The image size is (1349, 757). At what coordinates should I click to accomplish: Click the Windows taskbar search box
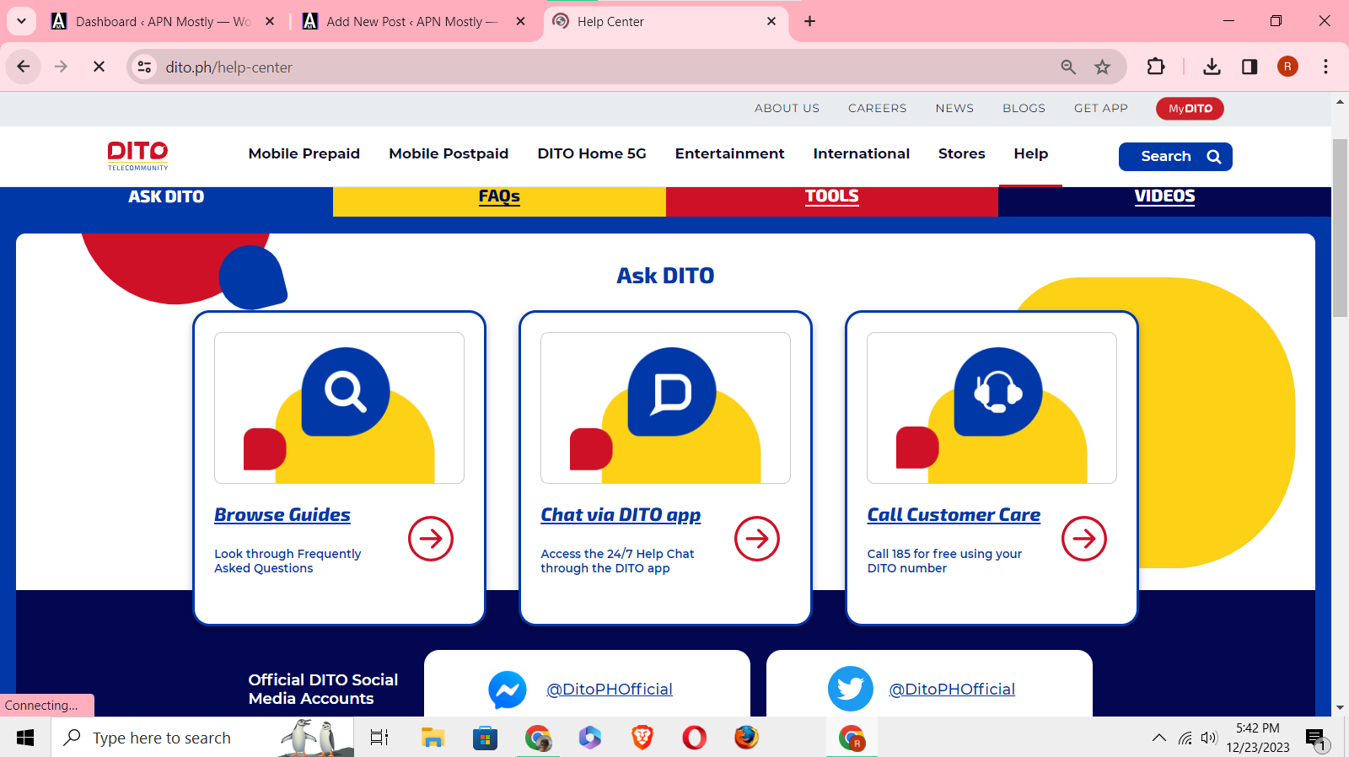202,738
